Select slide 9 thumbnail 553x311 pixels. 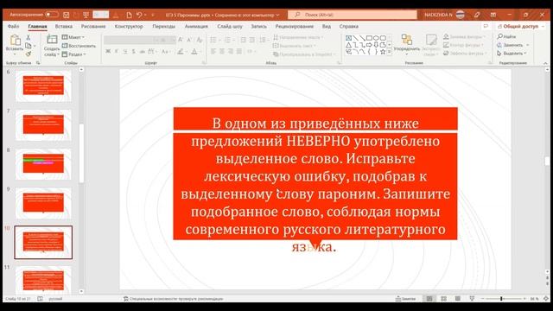[x=43, y=203]
